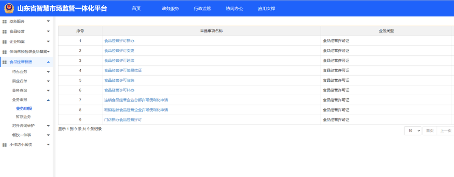The width and height of the screenshot is (454, 177).
Task: Click grid icon beside 仅销售预包装食品备案
Action: pyautogui.click(x=5, y=52)
